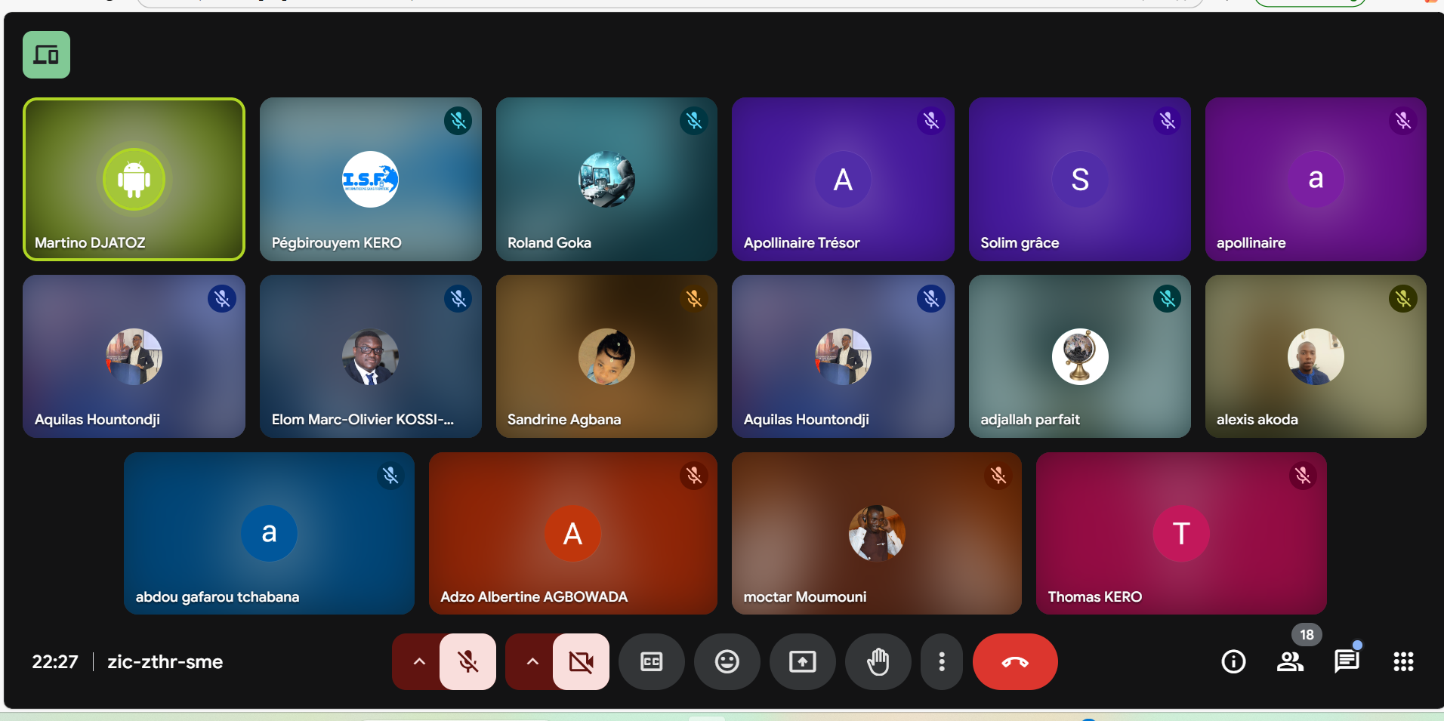Screen dimensions: 1444x721
Task: Open more options three-dot menu
Action: pos(941,662)
